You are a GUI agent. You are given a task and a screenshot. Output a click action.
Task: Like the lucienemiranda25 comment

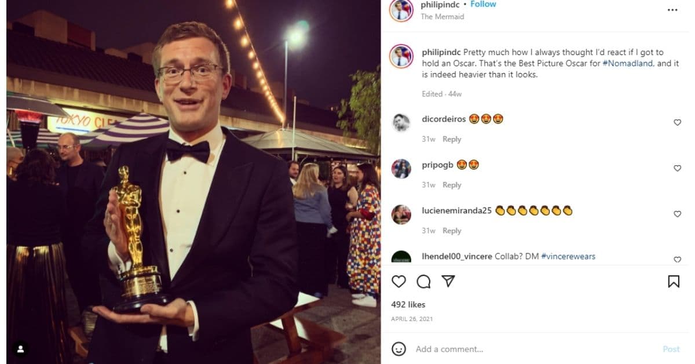pyautogui.click(x=677, y=214)
